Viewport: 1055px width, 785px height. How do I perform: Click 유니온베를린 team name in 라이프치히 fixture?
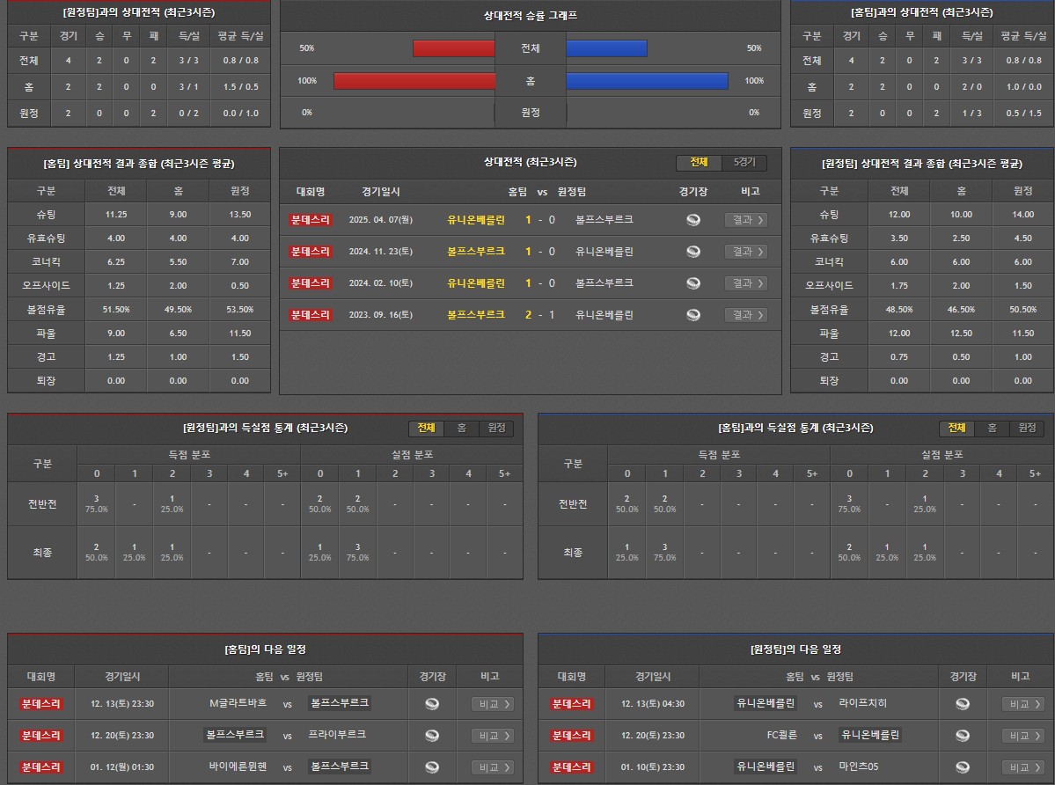pyautogui.click(x=766, y=704)
